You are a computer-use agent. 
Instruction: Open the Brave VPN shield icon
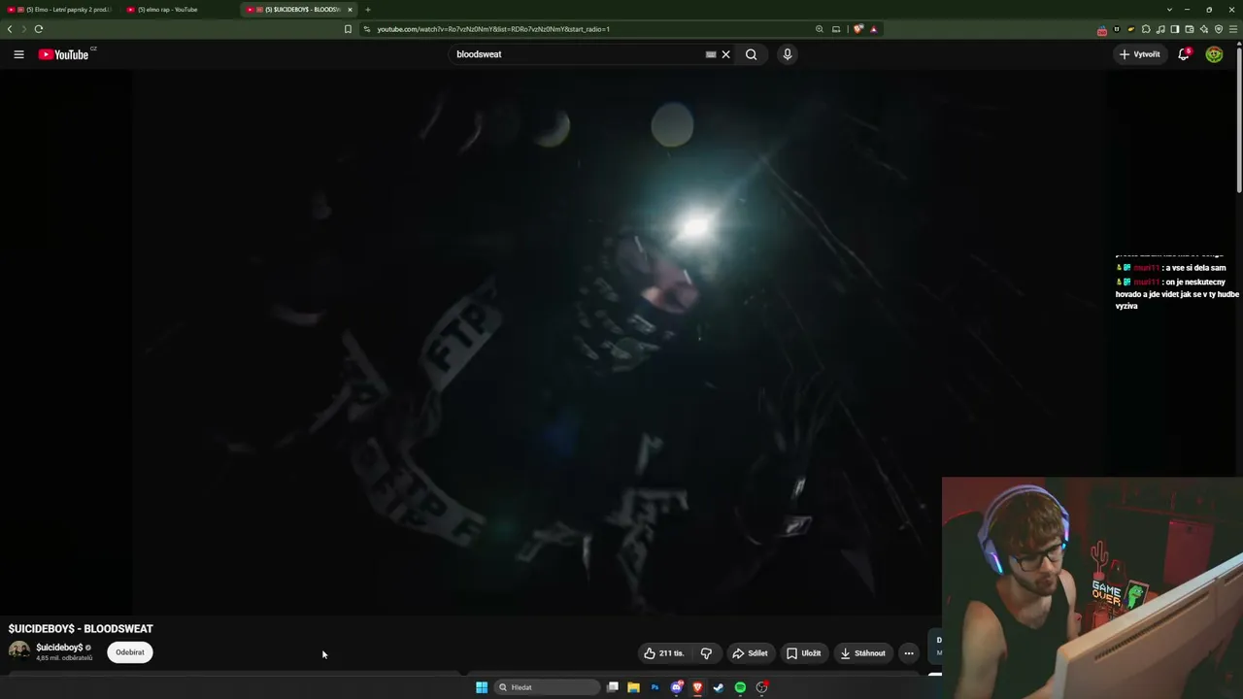[x=1219, y=29]
